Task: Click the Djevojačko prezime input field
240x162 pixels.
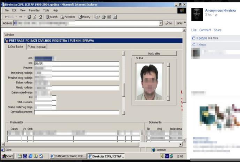Action: tap(76, 112)
